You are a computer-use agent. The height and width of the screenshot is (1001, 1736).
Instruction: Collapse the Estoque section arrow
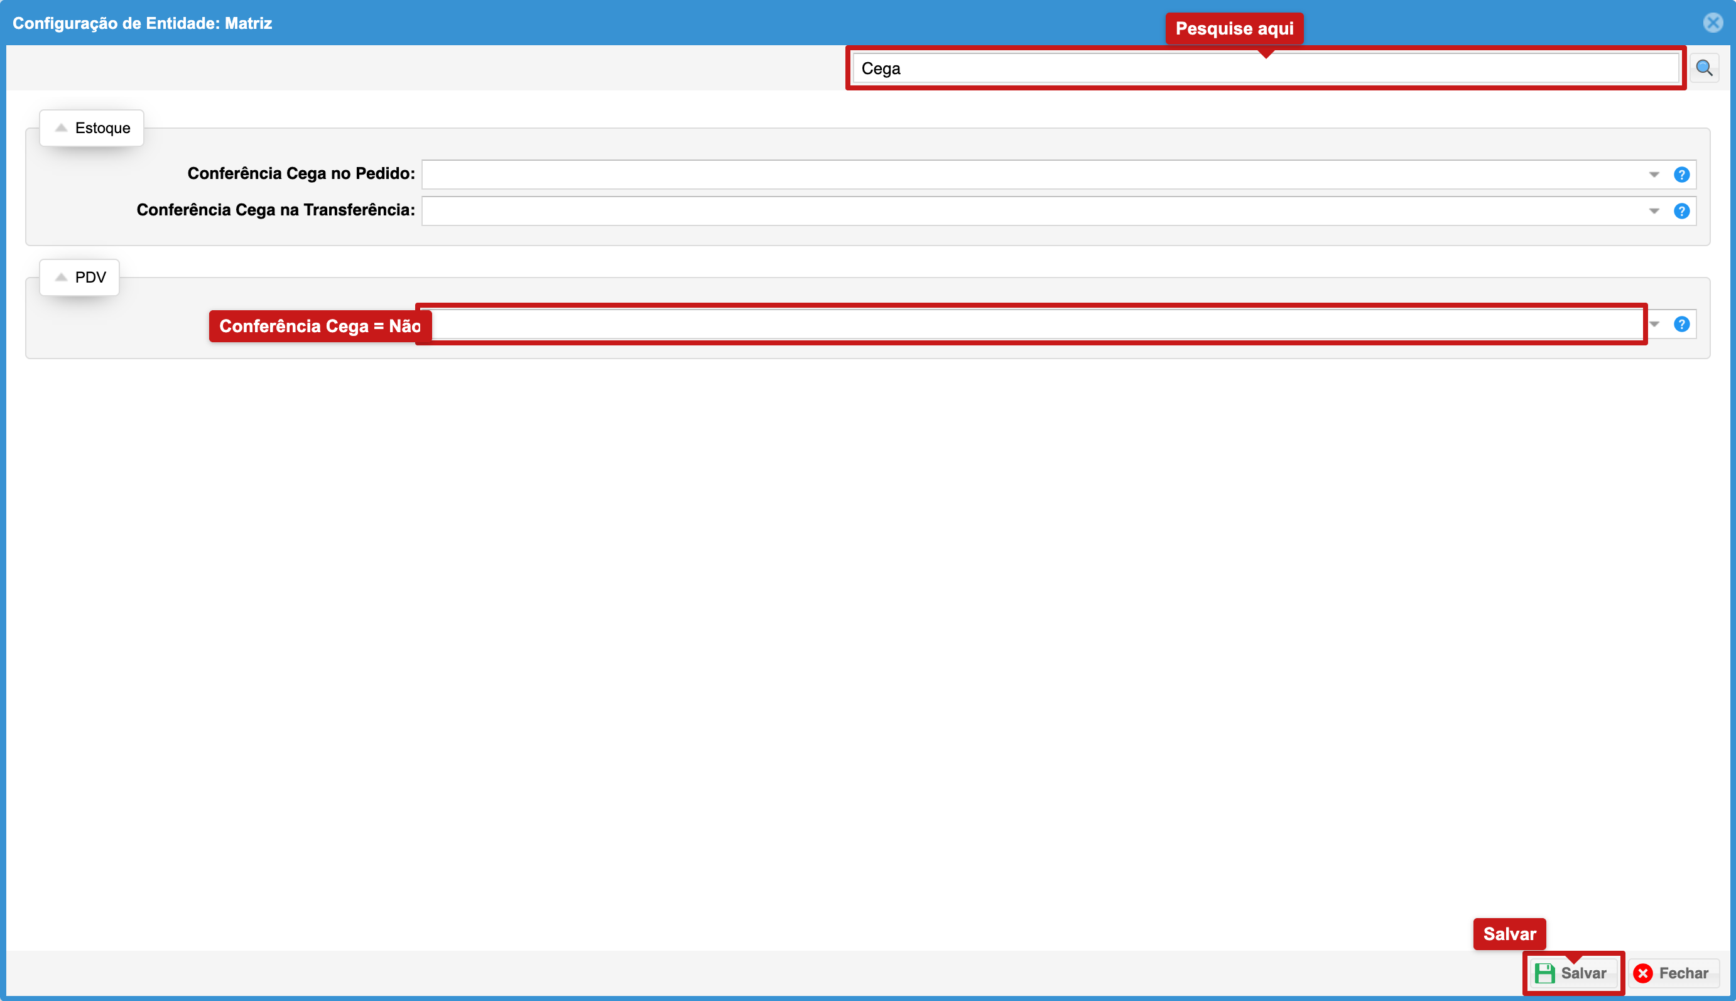(61, 128)
